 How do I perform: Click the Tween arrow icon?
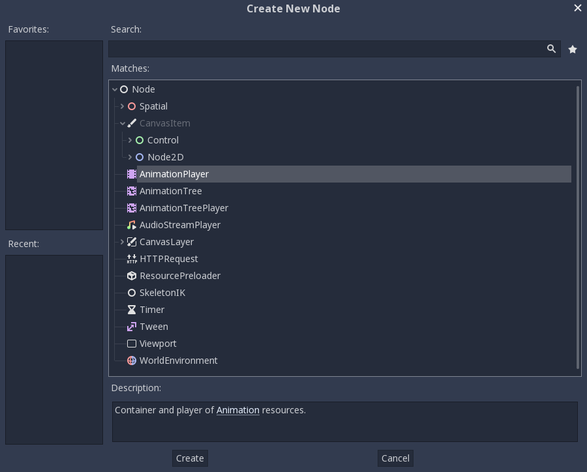132,326
